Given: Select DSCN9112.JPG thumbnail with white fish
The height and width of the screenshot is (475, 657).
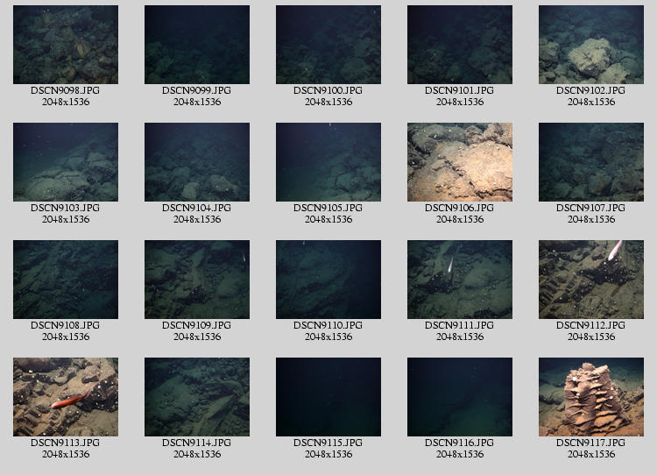Looking at the screenshot, I should click(x=591, y=280).
